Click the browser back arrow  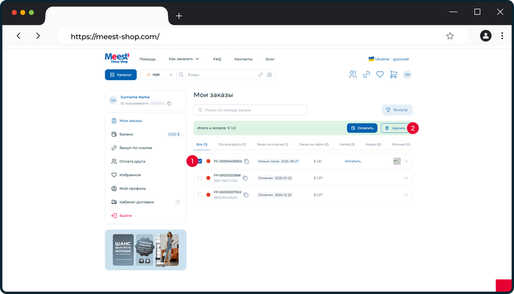19,36
